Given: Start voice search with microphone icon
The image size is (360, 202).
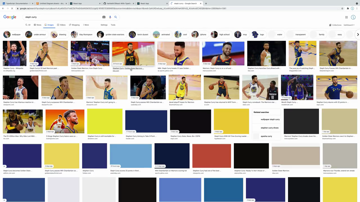Looking at the screenshot, I should [110, 17].
